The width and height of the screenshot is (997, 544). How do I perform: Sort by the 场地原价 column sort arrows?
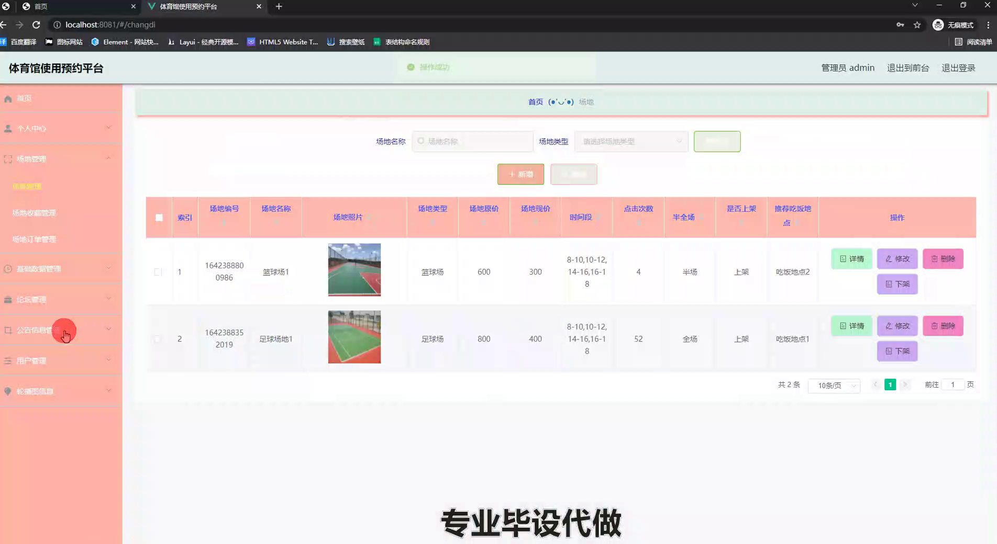484,222
